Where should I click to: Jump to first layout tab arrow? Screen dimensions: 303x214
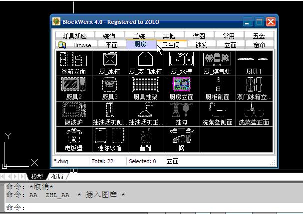click(x=2, y=176)
